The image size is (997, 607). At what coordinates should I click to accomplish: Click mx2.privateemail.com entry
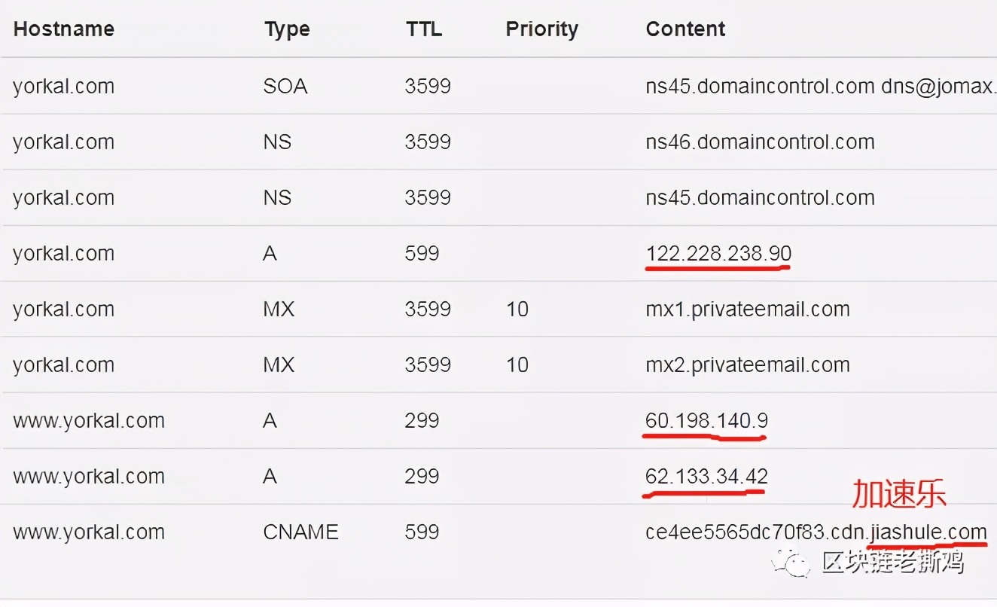(748, 365)
